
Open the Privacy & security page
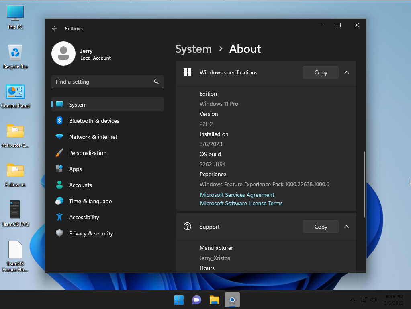coord(108,233)
